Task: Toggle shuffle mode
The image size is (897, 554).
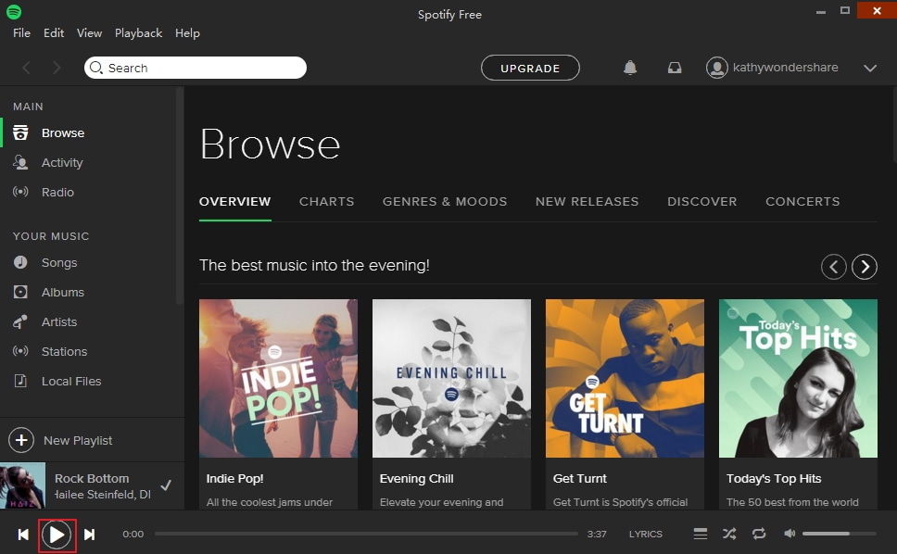Action: (729, 534)
